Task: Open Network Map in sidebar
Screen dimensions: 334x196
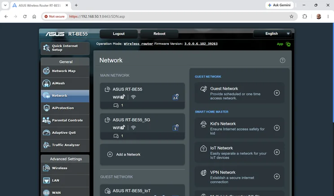Action: click(65, 71)
